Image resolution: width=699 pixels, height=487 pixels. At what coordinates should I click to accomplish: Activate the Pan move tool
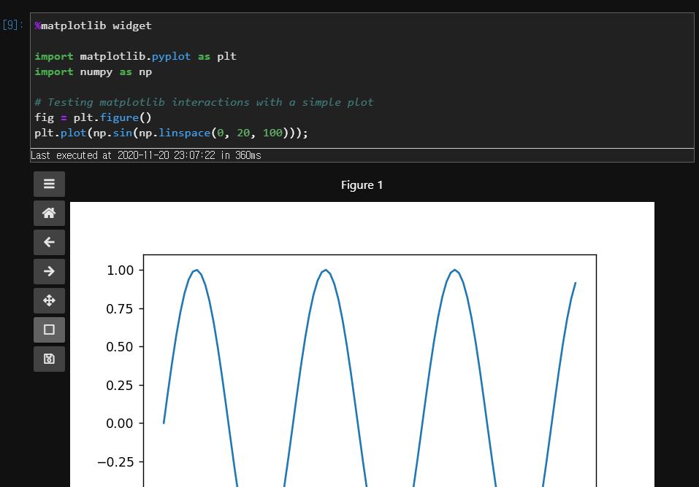pos(49,300)
